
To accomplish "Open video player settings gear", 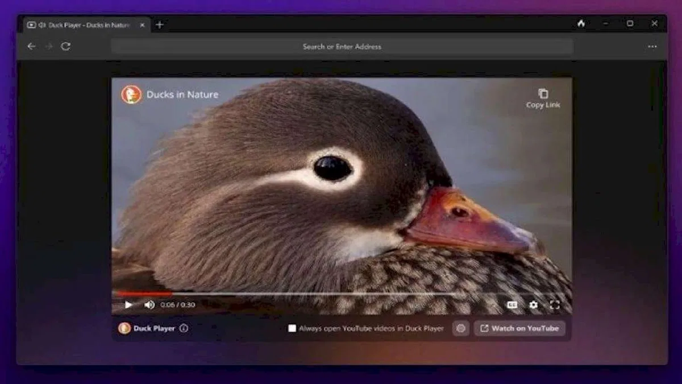I will pos(534,305).
